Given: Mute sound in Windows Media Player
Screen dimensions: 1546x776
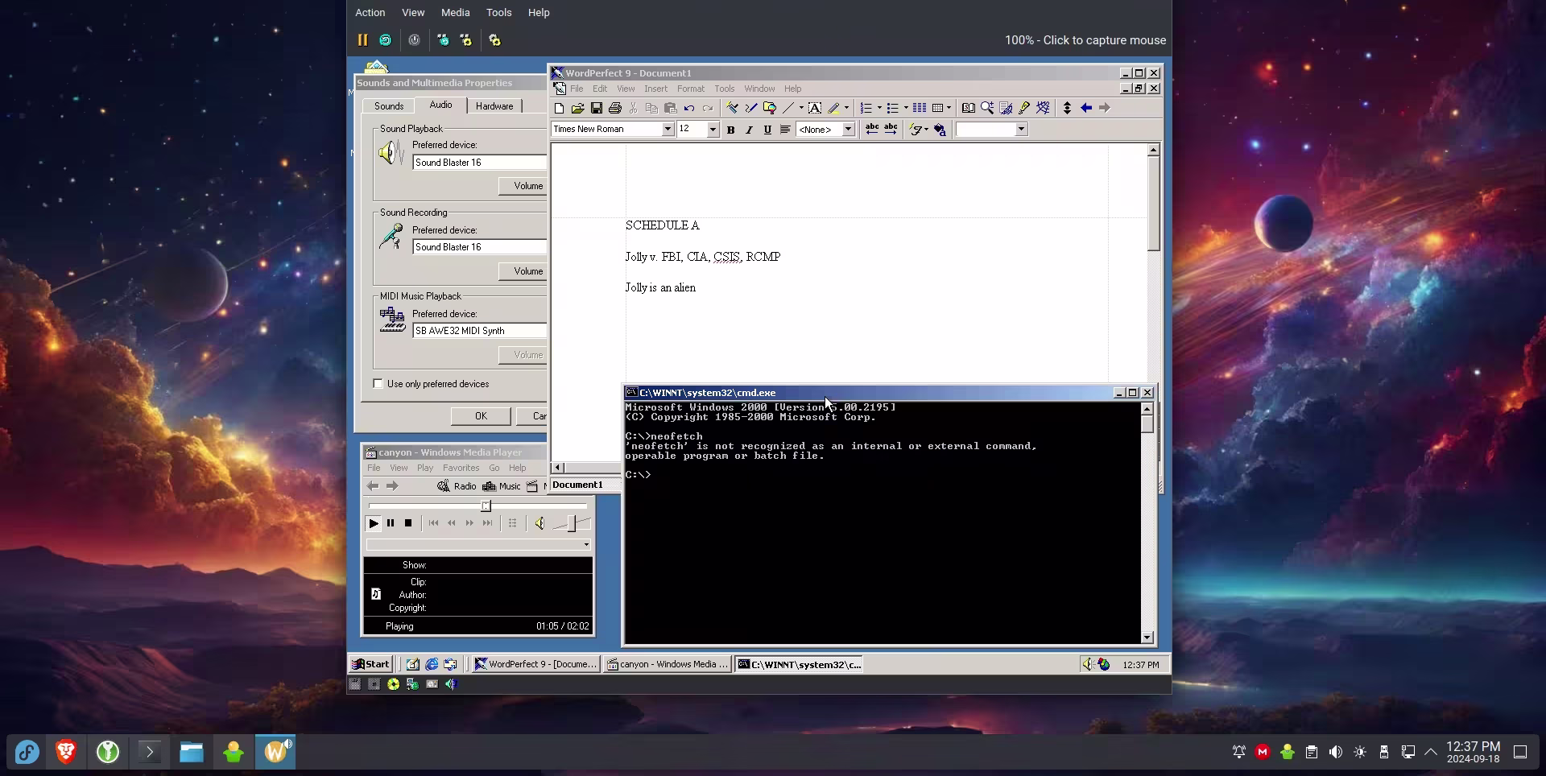Looking at the screenshot, I should click(x=539, y=523).
